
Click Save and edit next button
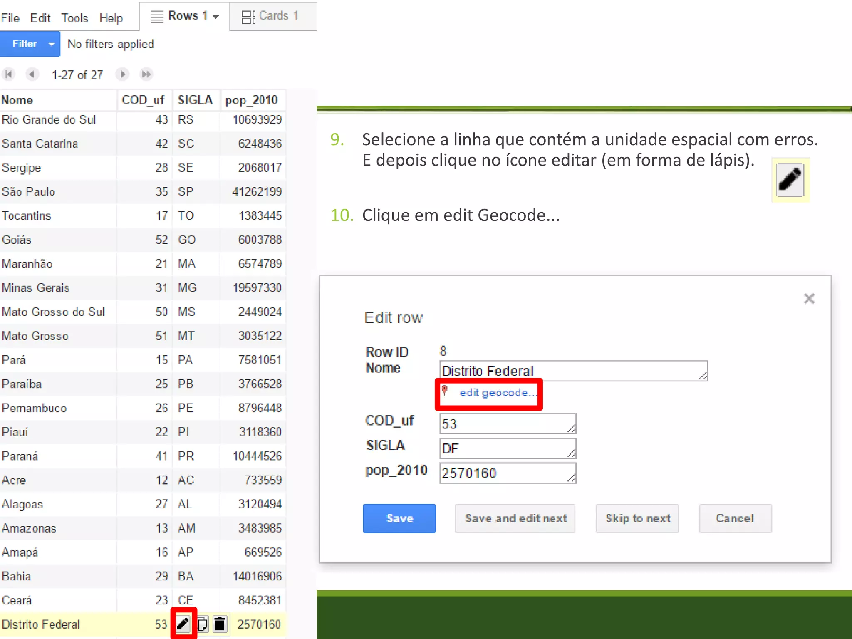pyautogui.click(x=515, y=518)
